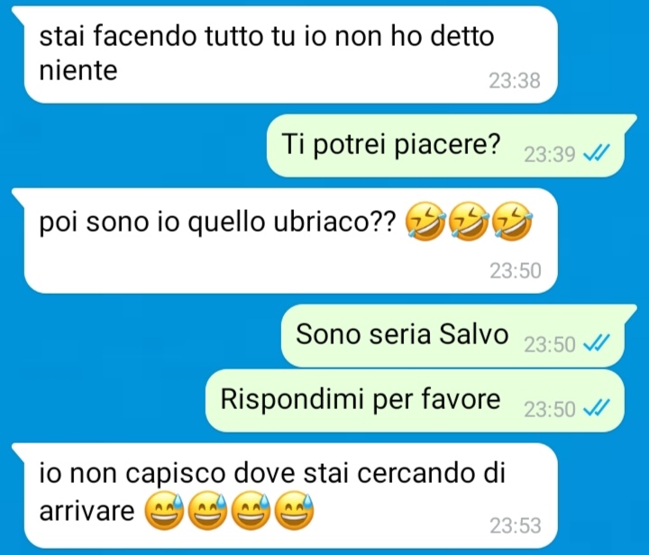Click the second sweat-smile emoji
This screenshot has height=555, width=649.
(x=207, y=511)
